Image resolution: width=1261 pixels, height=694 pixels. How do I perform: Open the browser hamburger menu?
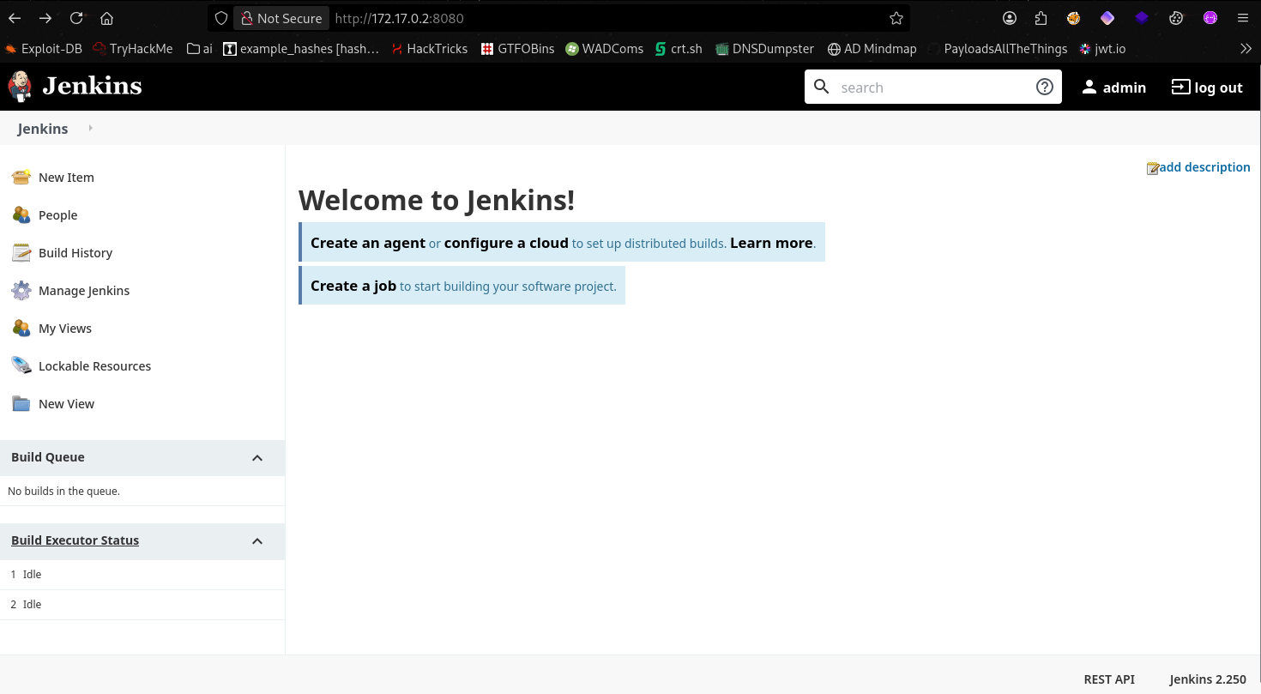point(1242,18)
